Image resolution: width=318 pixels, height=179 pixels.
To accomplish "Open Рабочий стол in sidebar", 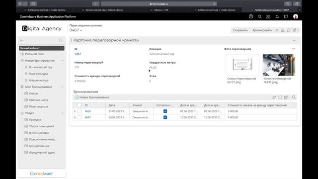I will [x=34, y=54].
